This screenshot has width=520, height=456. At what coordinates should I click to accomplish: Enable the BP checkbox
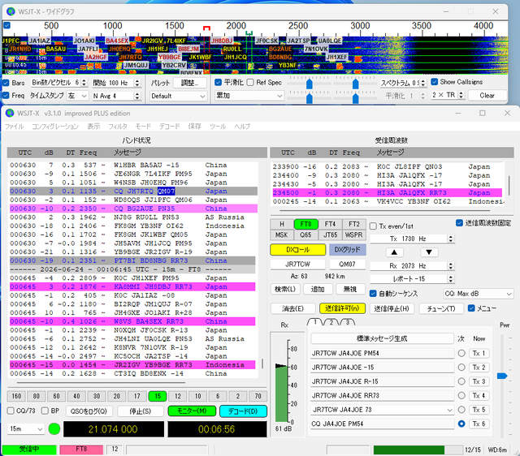click(x=45, y=411)
